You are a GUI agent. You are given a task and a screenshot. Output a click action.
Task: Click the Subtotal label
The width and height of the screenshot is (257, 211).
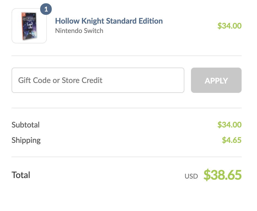click(26, 125)
